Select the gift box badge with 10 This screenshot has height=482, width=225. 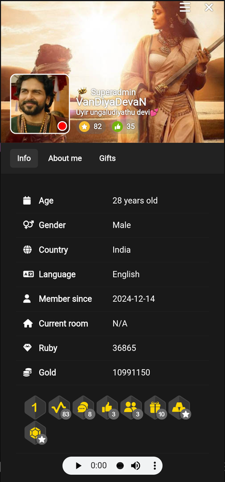pyautogui.click(x=155, y=407)
